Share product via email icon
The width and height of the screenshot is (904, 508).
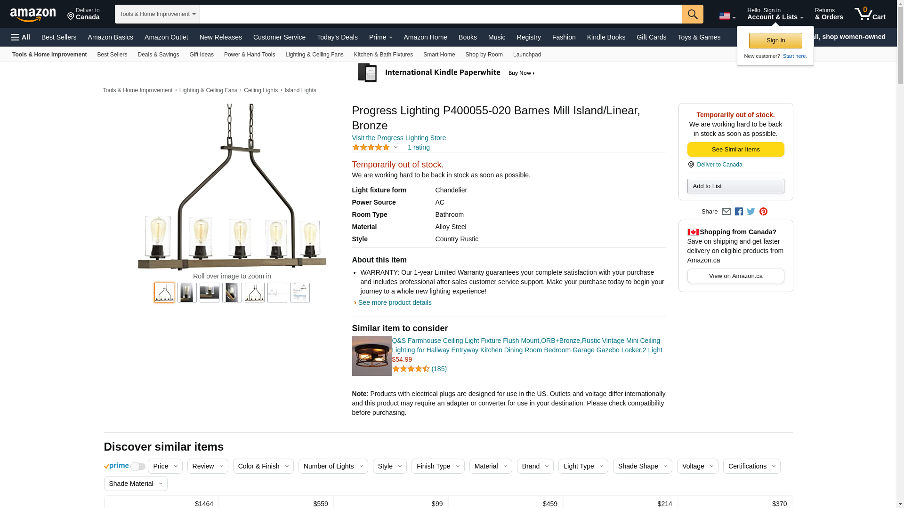[726, 212]
